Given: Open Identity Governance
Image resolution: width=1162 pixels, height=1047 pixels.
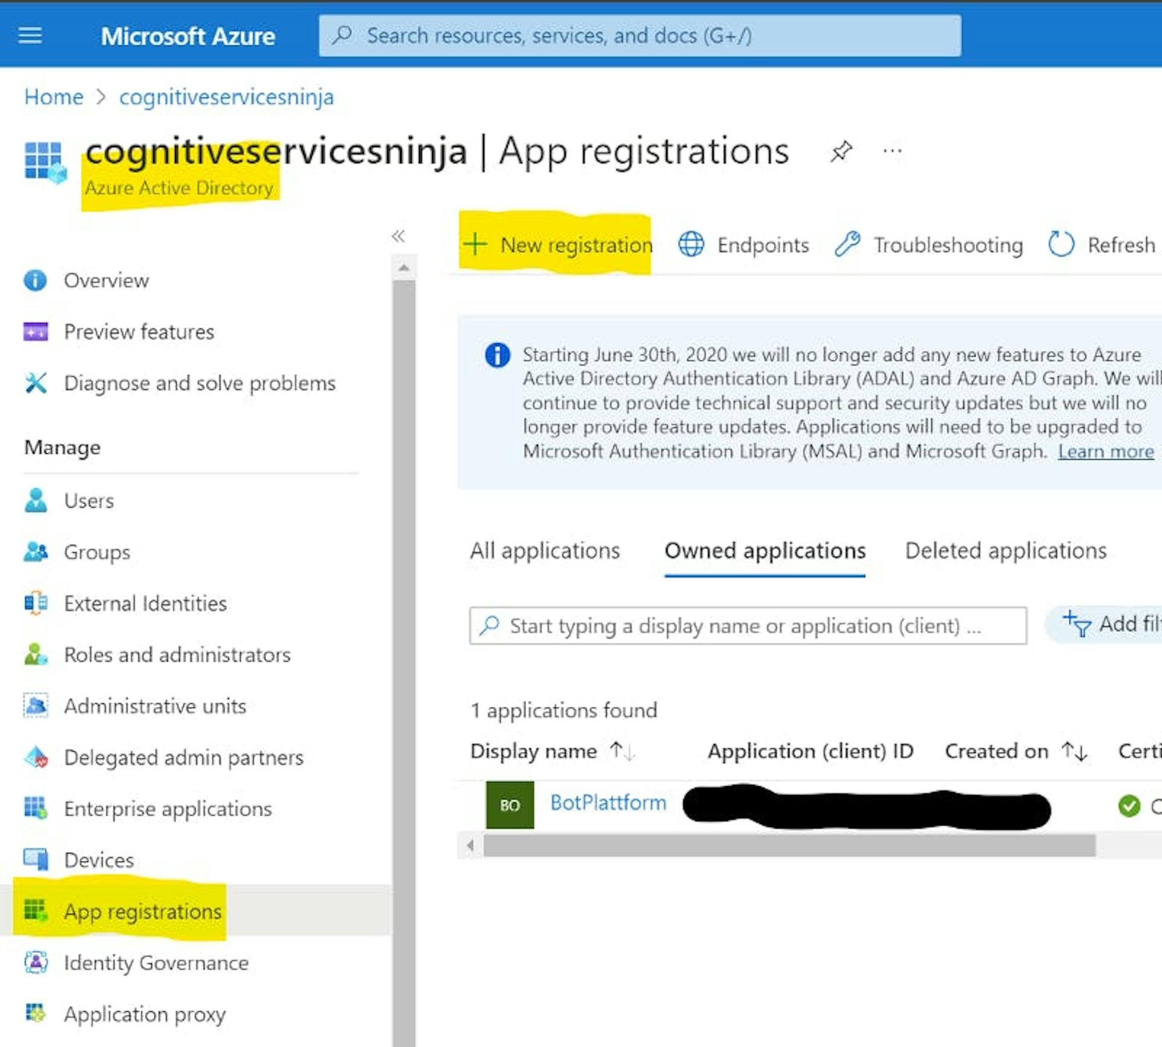Looking at the screenshot, I should [x=156, y=963].
